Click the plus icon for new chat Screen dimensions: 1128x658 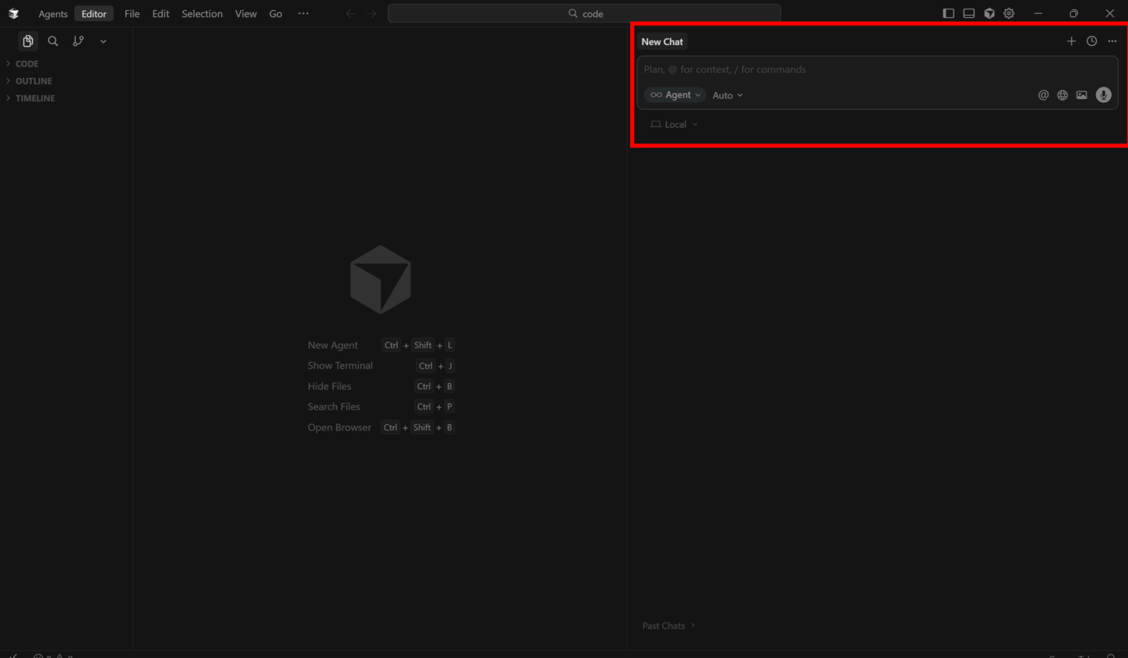(1071, 41)
